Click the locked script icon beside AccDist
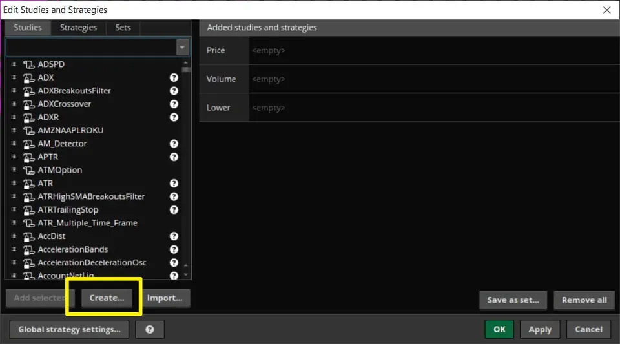The width and height of the screenshot is (620, 344). coord(28,236)
